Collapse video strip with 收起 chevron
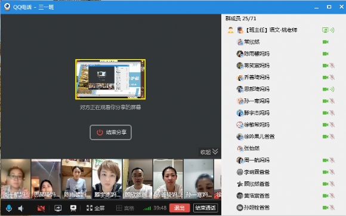This screenshot has height=216, width=346. point(209,152)
